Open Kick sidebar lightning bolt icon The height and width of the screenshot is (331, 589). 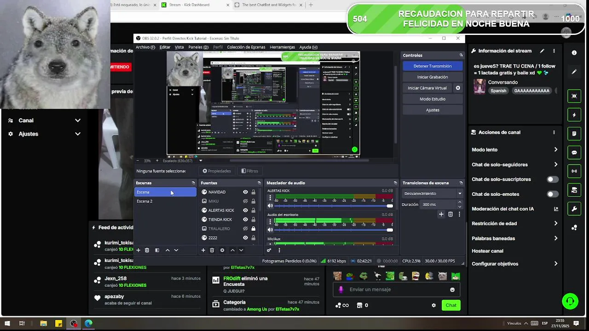pyautogui.click(x=574, y=115)
